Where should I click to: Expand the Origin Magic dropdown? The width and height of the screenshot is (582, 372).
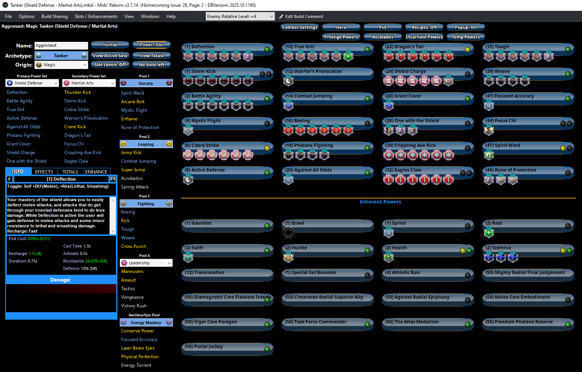[x=85, y=65]
